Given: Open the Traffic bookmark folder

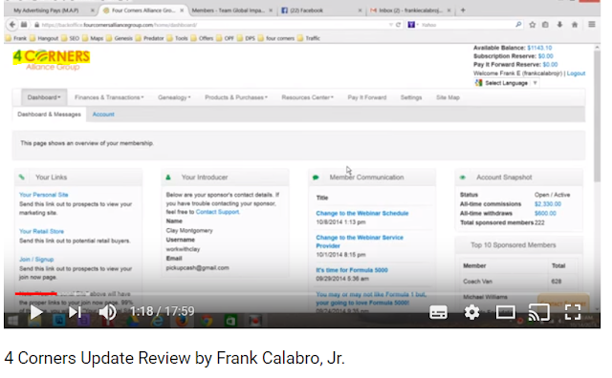Looking at the screenshot, I should [308, 38].
